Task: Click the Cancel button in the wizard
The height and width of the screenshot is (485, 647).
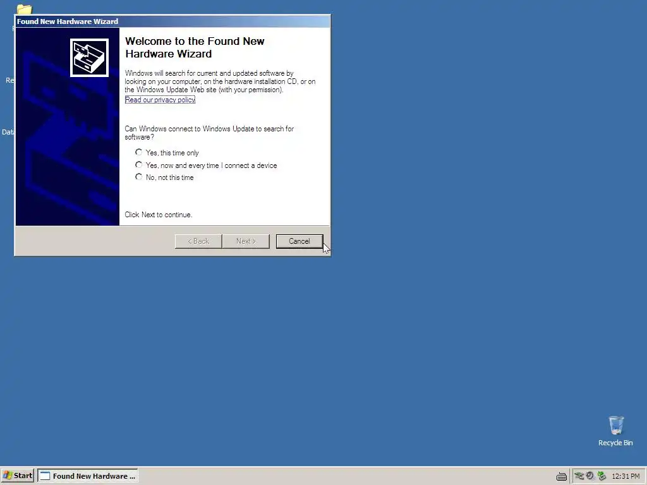Action: (299, 241)
